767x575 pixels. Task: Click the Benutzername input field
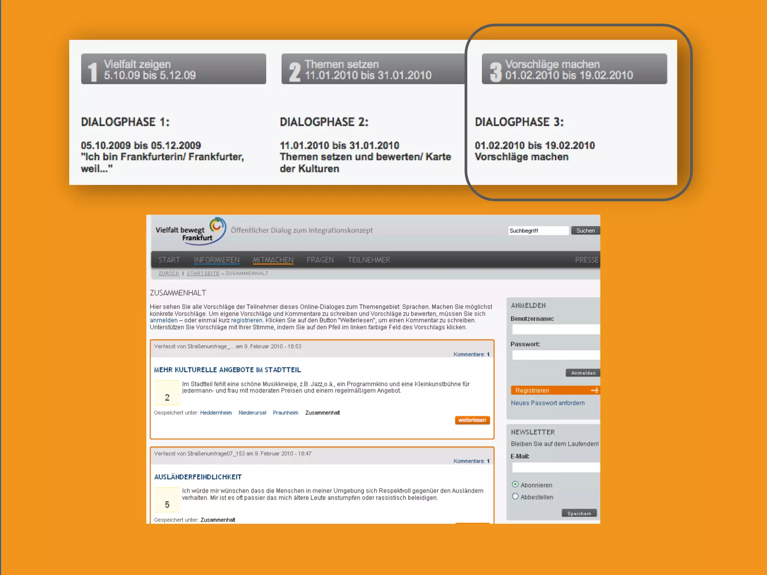(556, 329)
